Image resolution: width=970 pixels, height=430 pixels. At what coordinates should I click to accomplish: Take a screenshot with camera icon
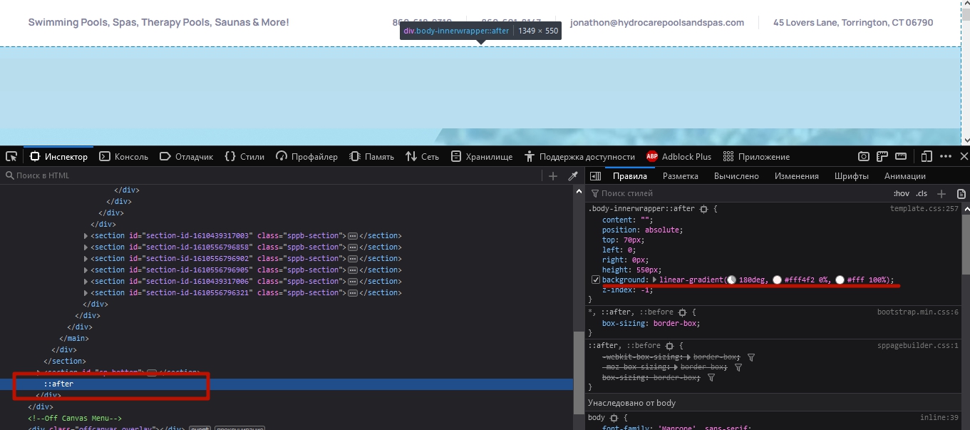[x=863, y=157]
